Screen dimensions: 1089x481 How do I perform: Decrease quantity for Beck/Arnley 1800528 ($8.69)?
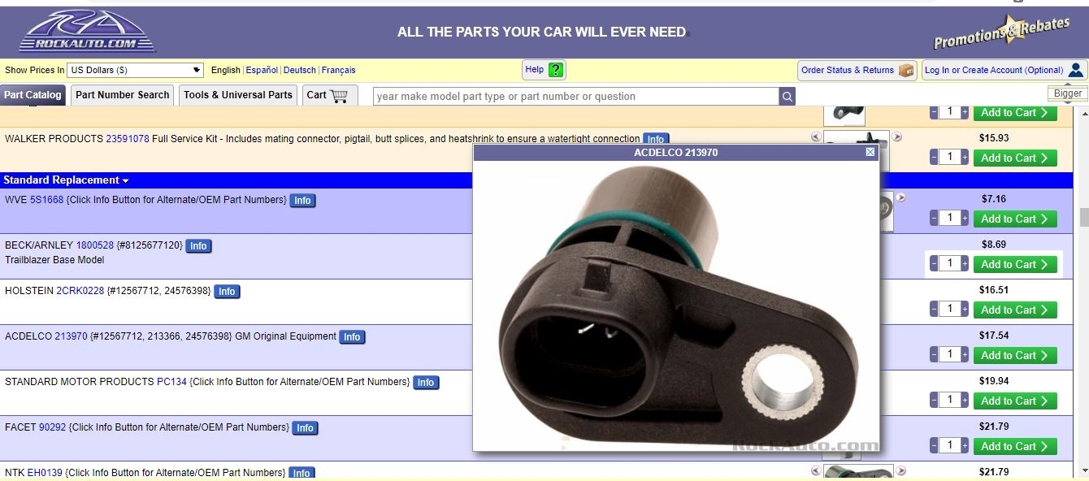click(x=934, y=264)
